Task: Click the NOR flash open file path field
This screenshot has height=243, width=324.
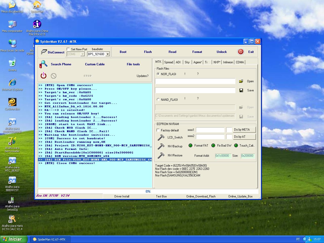Action: 195,81
